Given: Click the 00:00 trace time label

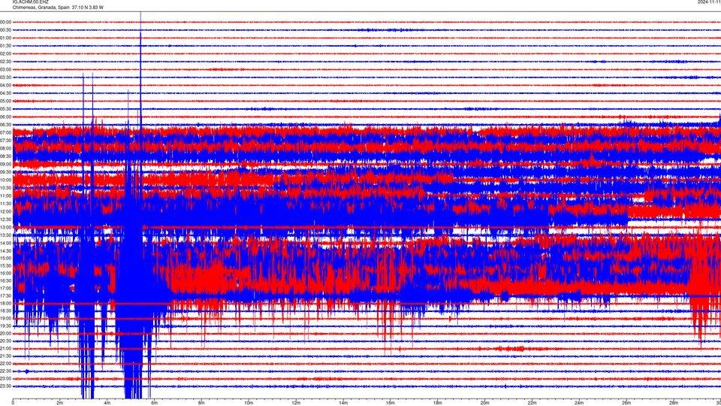Looking at the screenshot, I should [x=6, y=22].
